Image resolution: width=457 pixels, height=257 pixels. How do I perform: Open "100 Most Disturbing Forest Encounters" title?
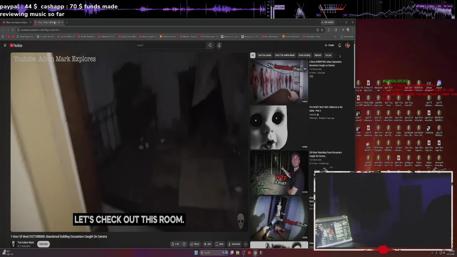pos(325,154)
